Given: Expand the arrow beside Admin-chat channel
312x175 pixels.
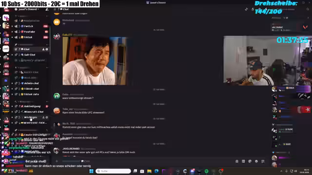Looking at the screenshot, I should [12, 83].
